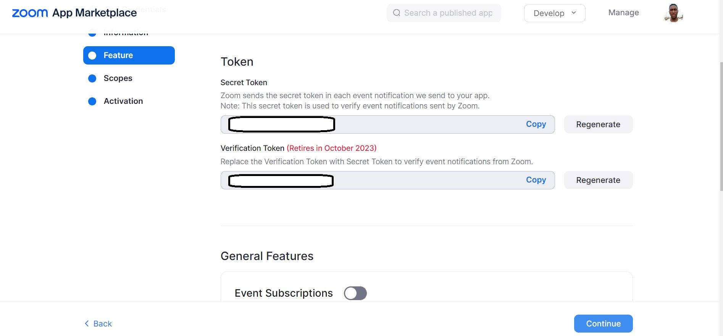Copy the Secret Token value

(536, 124)
